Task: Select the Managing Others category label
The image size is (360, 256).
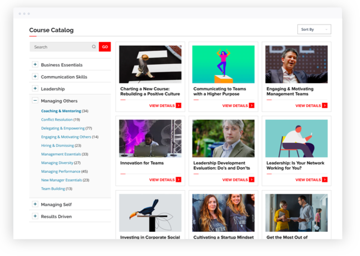Action: point(59,101)
